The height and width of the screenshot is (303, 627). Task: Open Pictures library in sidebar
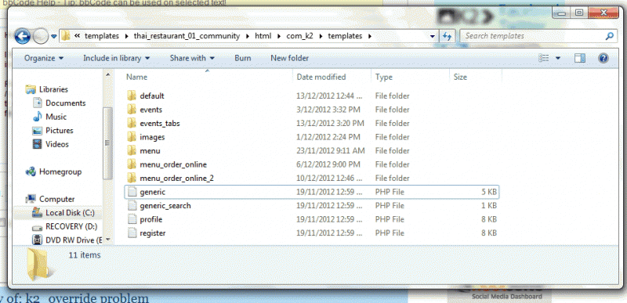coord(60,131)
